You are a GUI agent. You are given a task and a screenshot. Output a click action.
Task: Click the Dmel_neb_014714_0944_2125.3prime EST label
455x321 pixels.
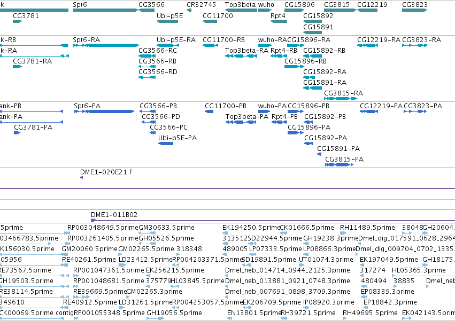pyautogui.click(x=288, y=270)
